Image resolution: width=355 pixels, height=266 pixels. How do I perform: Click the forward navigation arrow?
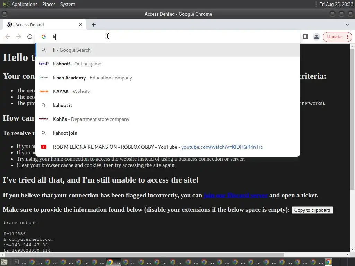coord(19,37)
